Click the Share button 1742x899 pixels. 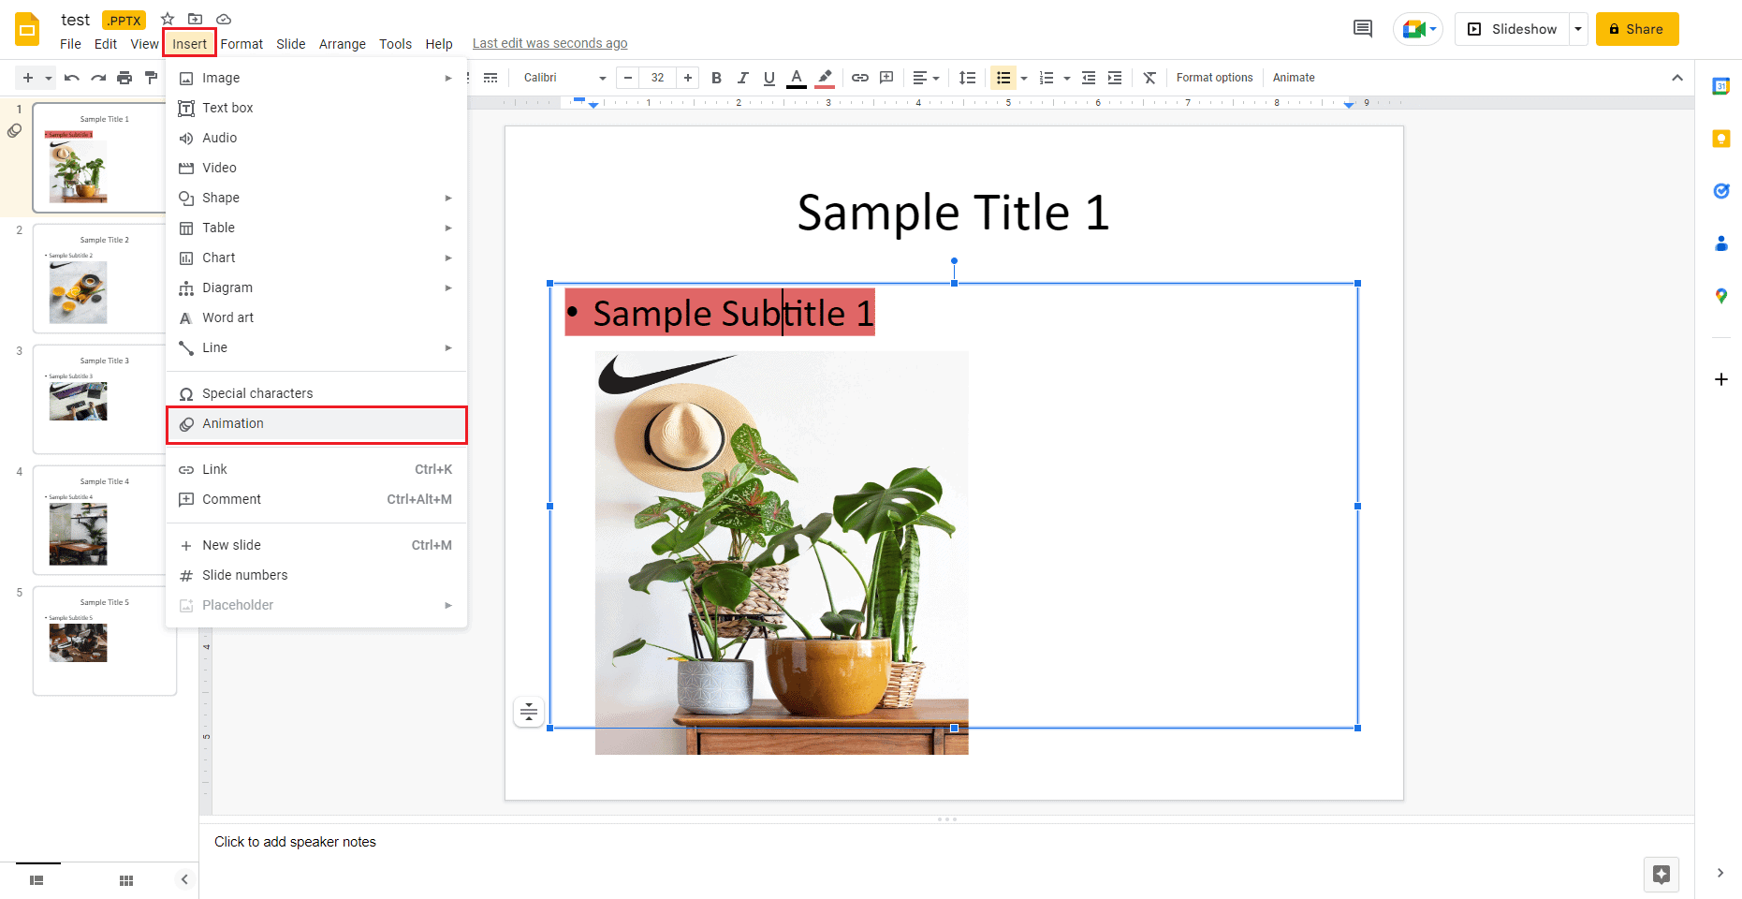1636,29
